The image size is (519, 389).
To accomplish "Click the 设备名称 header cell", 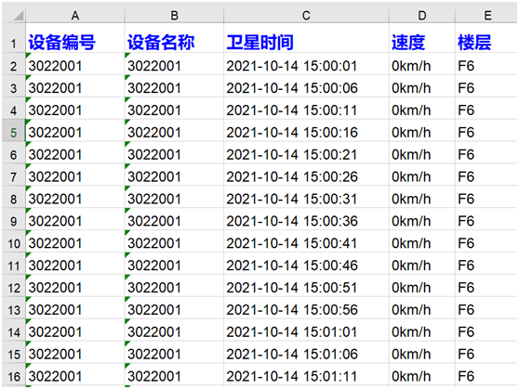I will pyautogui.click(x=174, y=38).
